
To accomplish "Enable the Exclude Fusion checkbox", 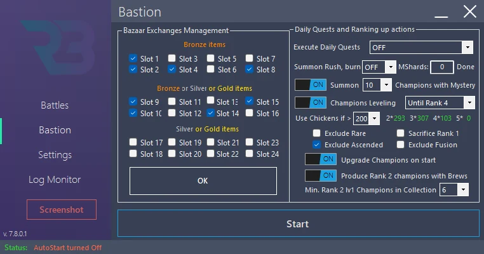I will click(x=401, y=144).
